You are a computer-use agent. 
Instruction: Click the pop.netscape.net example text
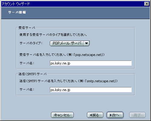[88, 55]
